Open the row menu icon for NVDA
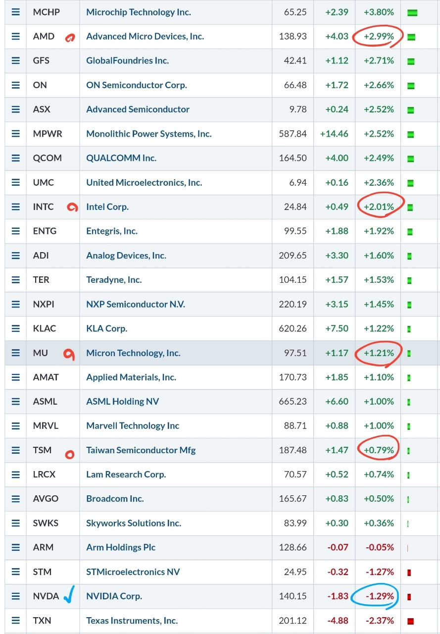The height and width of the screenshot is (634, 440). (16, 596)
